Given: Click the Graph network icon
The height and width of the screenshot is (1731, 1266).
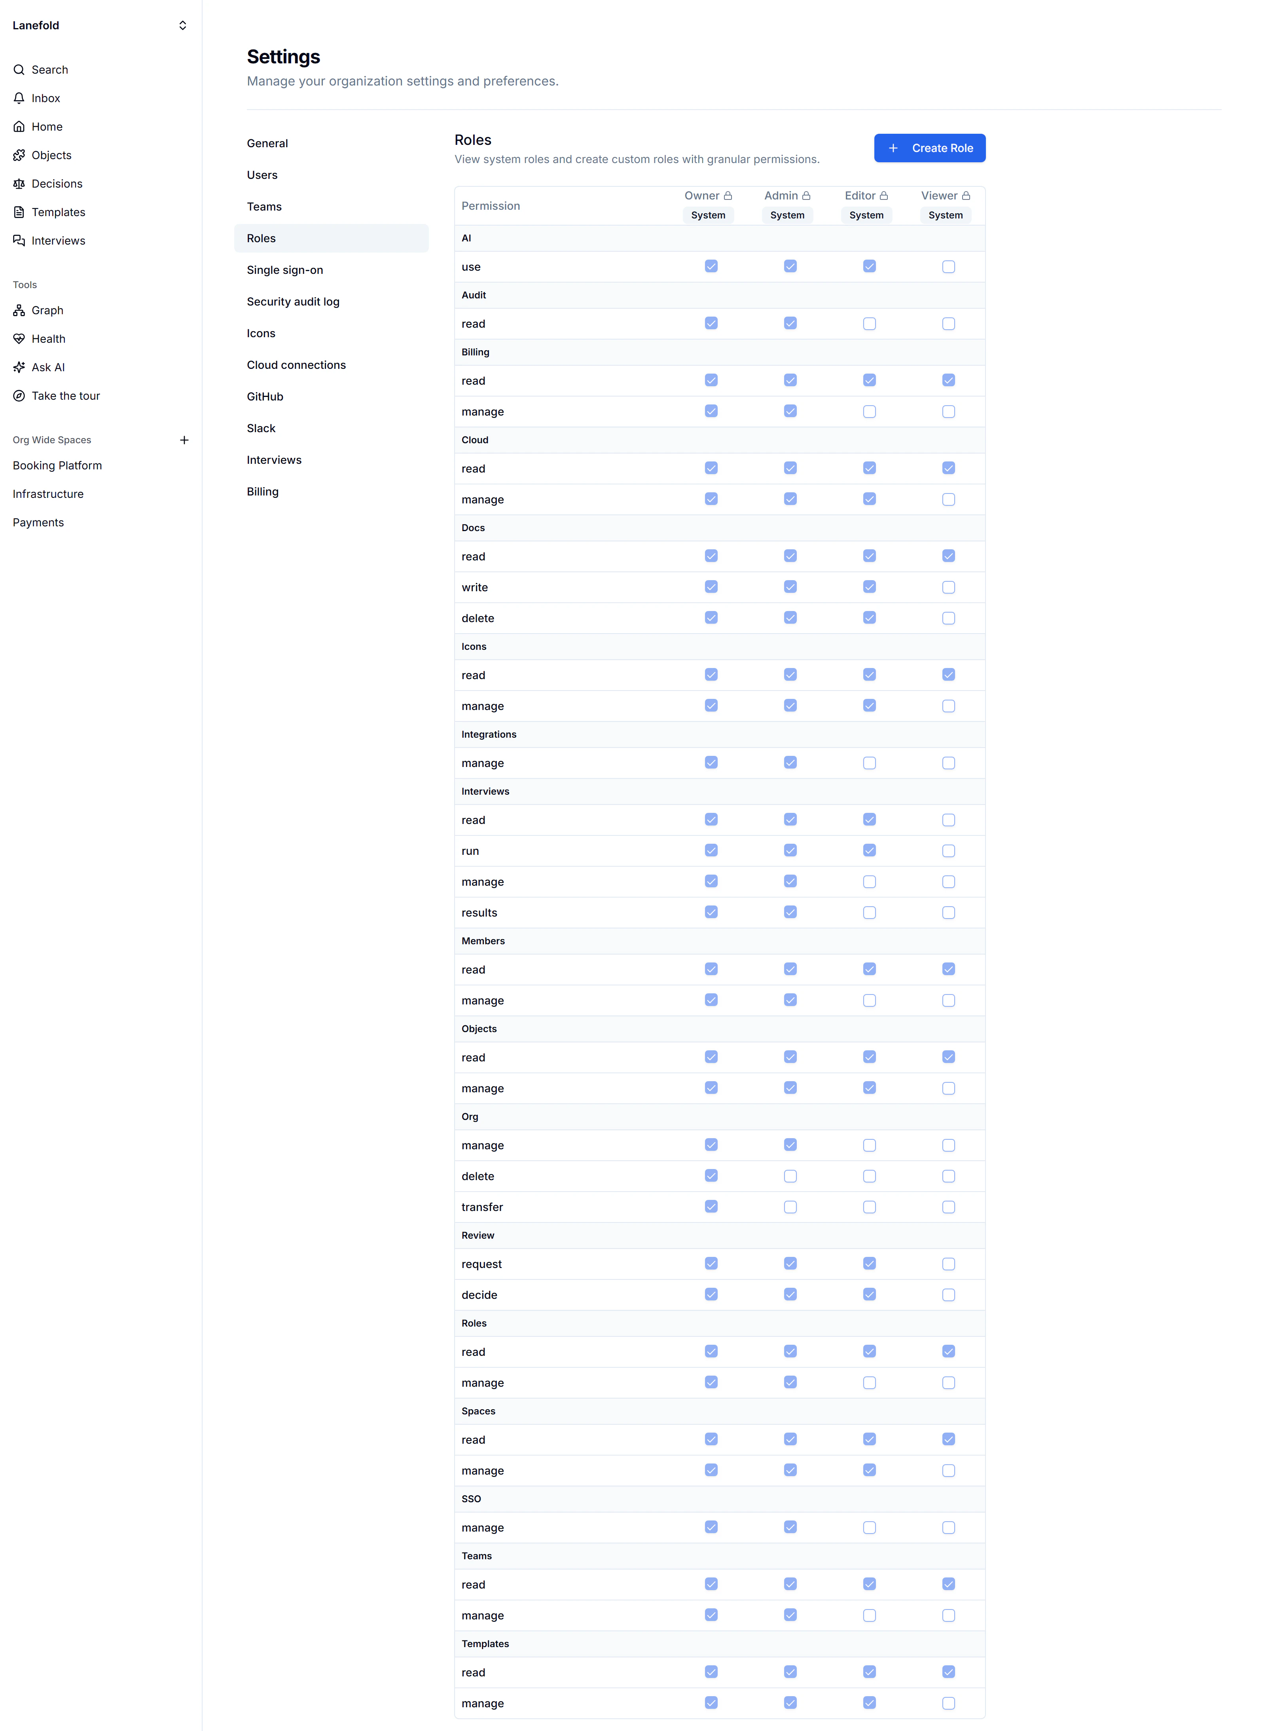Looking at the screenshot, I should [19, 311].
